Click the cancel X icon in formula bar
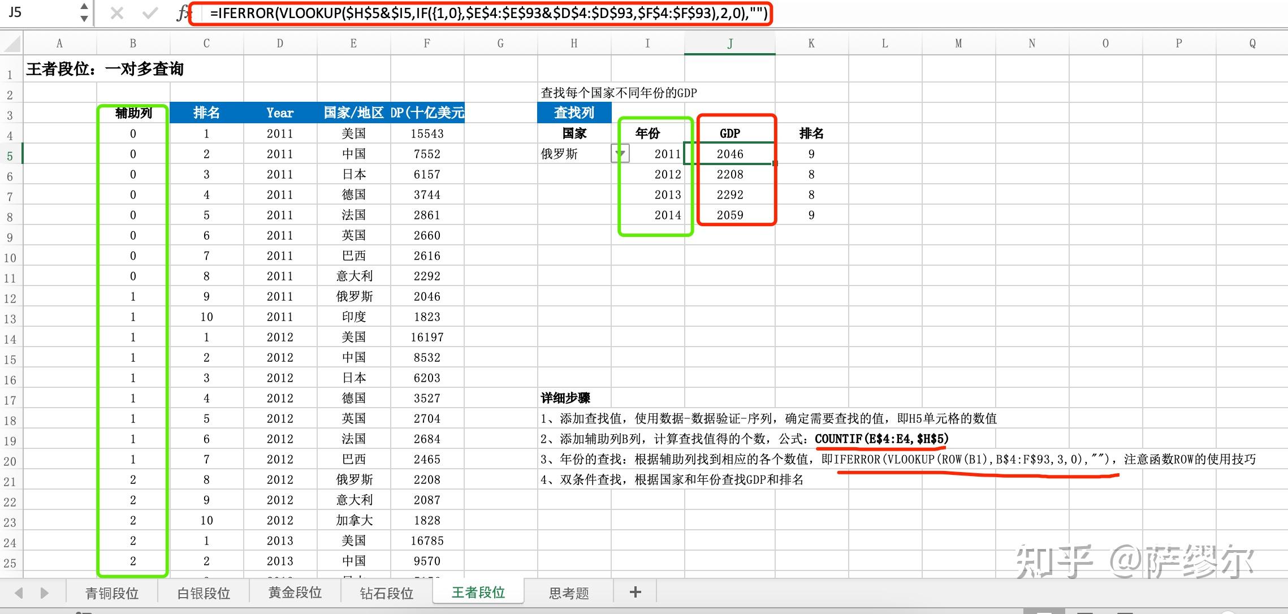 click(x=117, y=13)
